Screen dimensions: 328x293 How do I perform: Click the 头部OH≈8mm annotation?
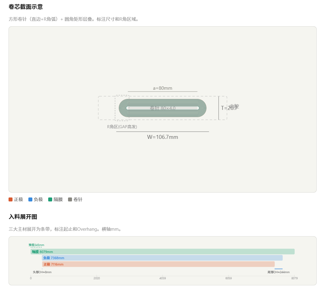(x=42, y=272)
